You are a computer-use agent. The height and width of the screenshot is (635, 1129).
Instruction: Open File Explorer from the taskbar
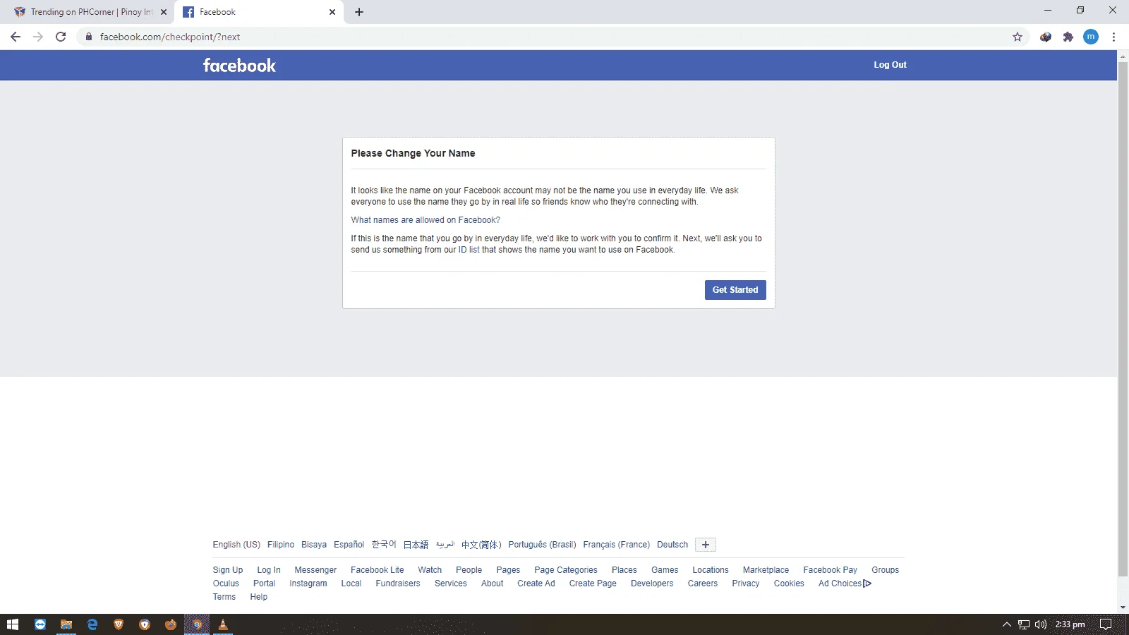(x=66, y=624)
